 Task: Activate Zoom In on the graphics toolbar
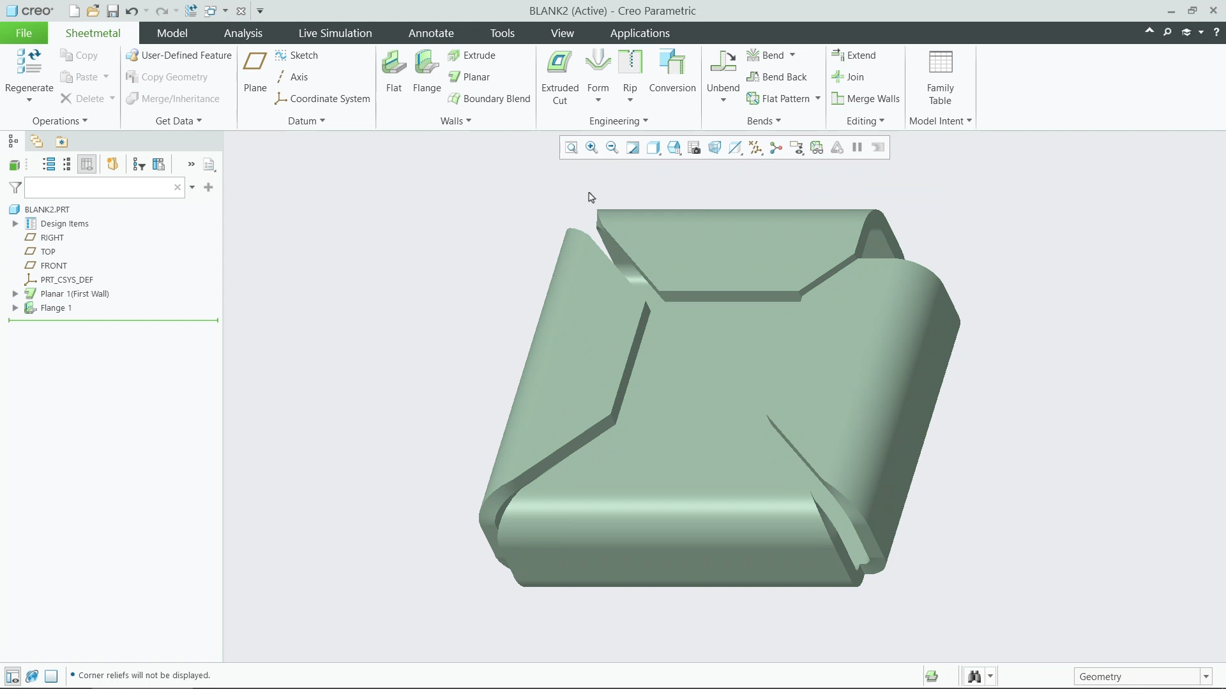point(591,147)
